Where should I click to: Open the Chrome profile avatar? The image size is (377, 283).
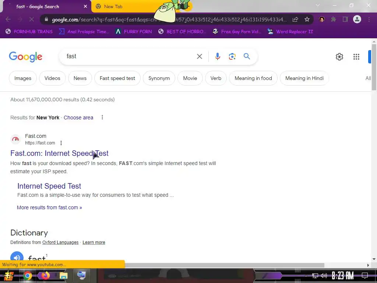point(357,19)
